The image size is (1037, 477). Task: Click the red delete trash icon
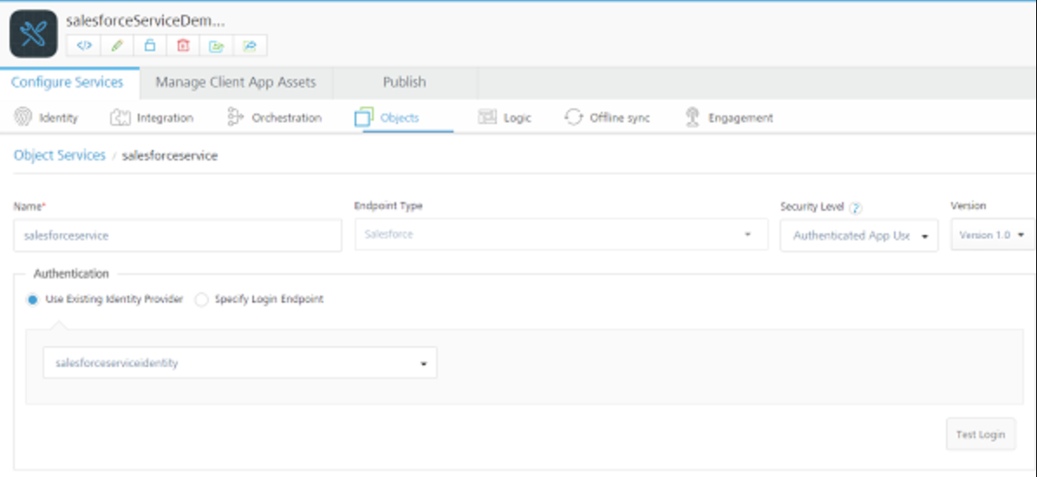pyautogui.click(x=183, y=46)
